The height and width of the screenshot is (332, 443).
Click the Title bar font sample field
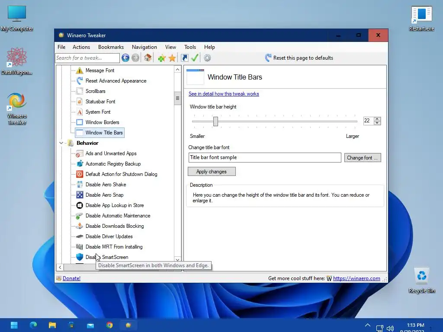point(265,157)
